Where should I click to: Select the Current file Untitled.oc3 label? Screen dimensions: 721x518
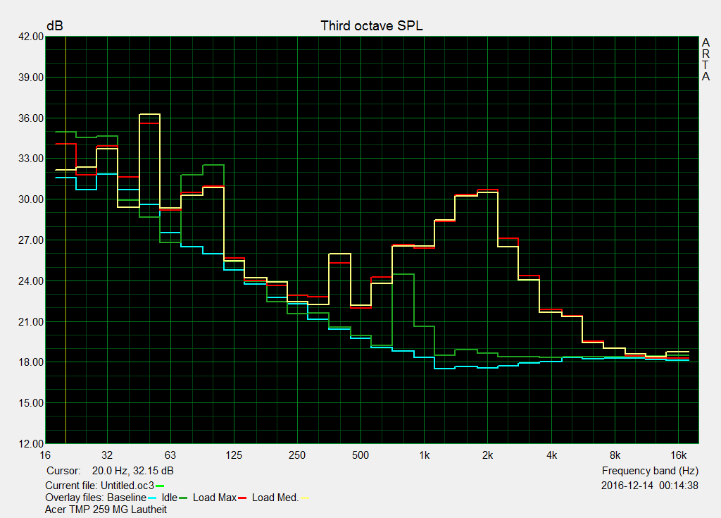[99, 486]
